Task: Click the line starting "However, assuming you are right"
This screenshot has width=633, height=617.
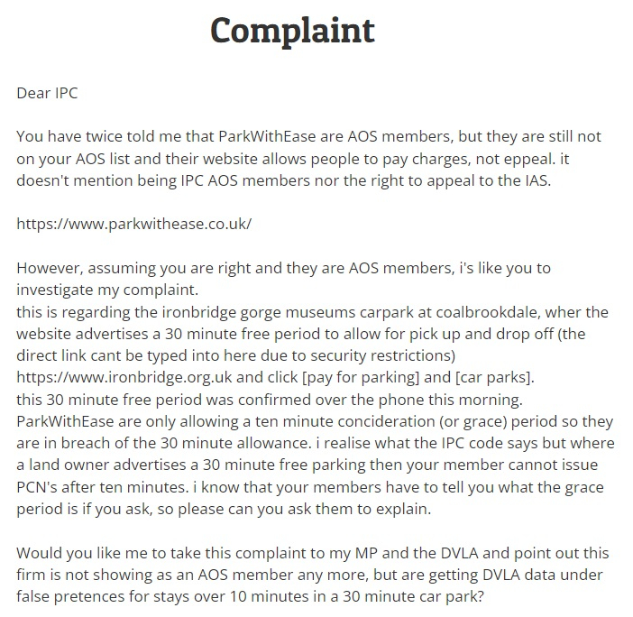Action: pyautogui.click(x=283, y=268)
